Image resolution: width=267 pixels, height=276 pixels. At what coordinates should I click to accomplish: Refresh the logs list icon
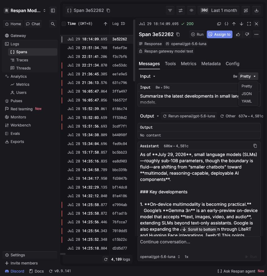tap(106, 259)
